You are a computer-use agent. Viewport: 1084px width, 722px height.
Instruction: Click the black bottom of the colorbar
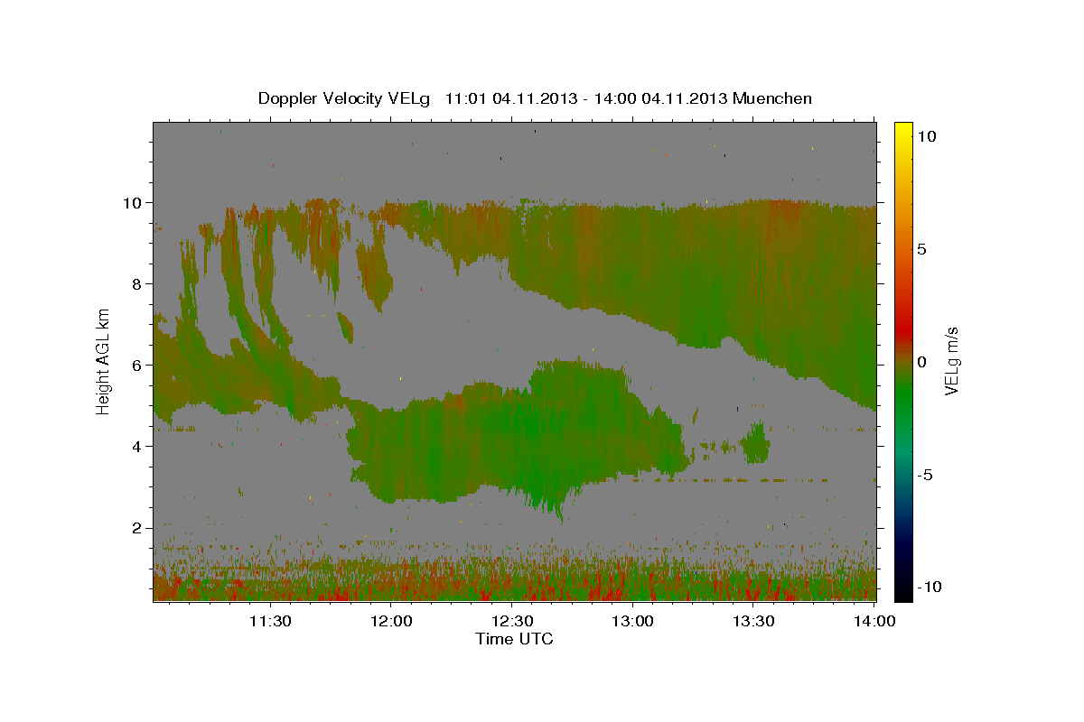[903, 591]
